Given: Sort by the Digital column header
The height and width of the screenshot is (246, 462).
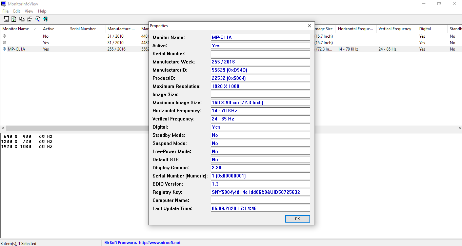Looking at the screenshot, I should tap(432, 29).
